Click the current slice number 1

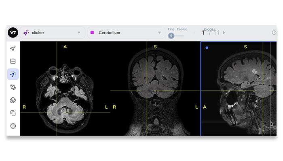(x=203, y=33)
